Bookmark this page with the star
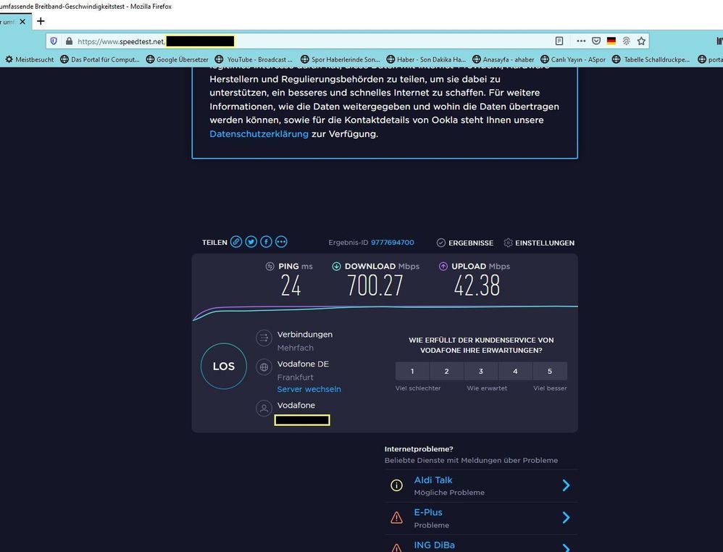Image resolution: width=723 pixels, height=552 pixels. click(x=641, y=41)
